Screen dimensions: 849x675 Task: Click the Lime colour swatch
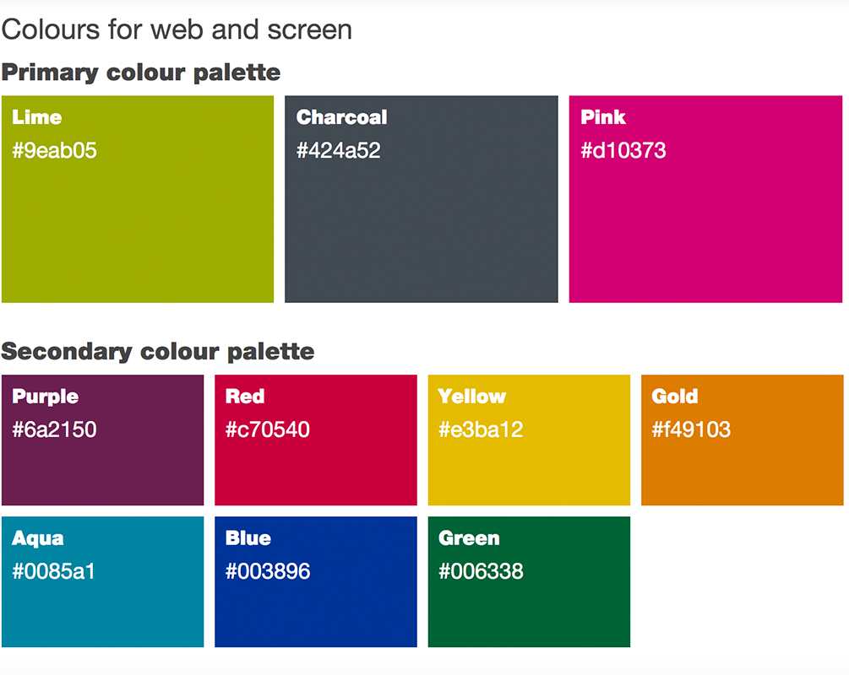pos(138,199)
